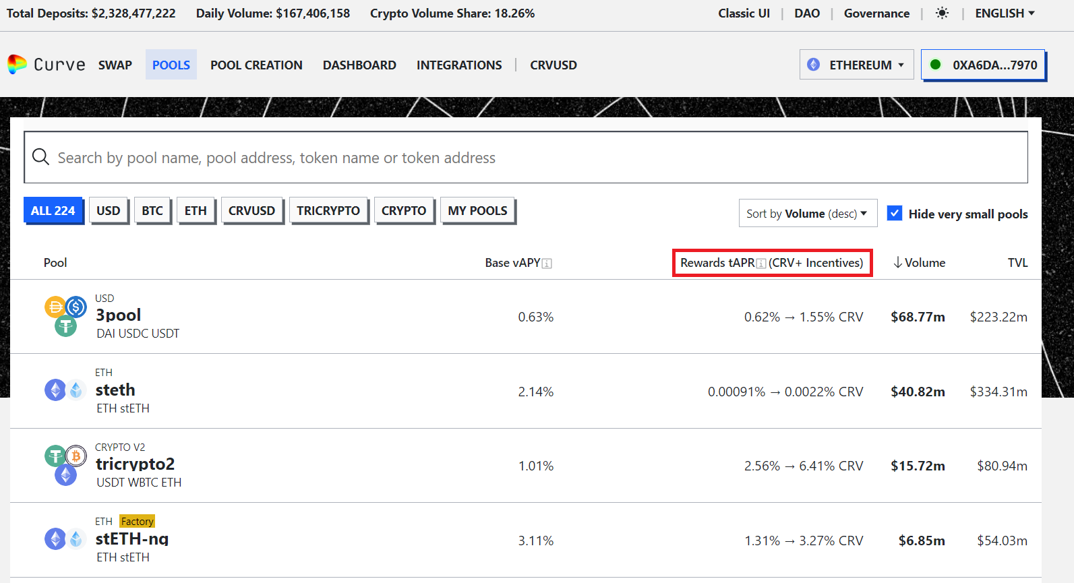Click the Ethereum network icon
The width and height of the screenshot is (1074, 583).
814,65
